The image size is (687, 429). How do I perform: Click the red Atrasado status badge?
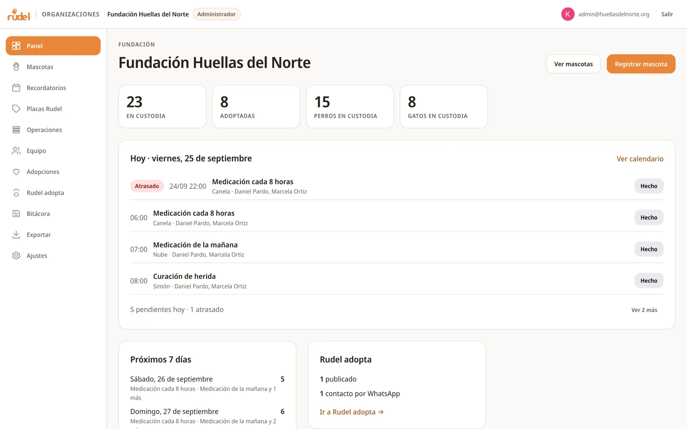[147, 186]
